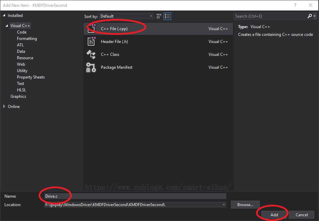The width and height of the screenshot is (319, 221).
Task: Click the C++ Class label
Action: click(x=110, y=54)
